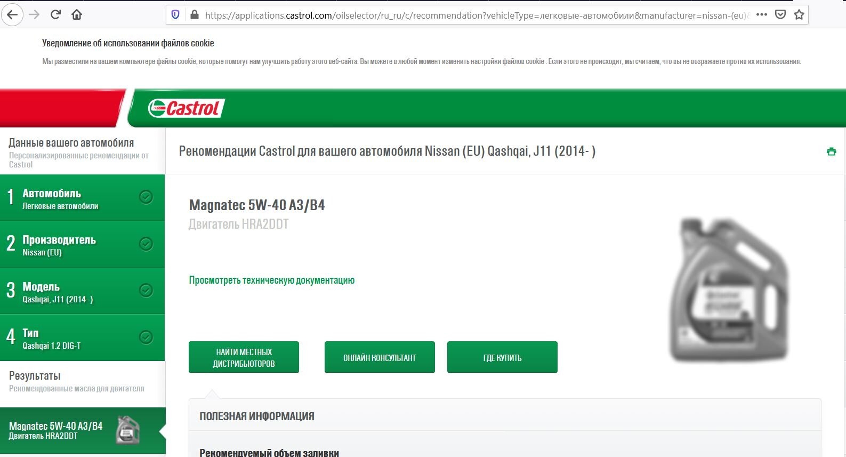Click Полезная информация heading
846x457 pixels.
point(257,416)
